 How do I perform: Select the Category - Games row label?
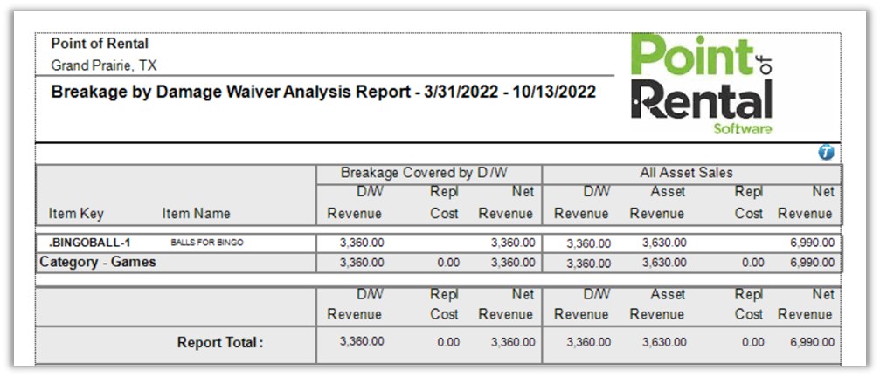(x=97, y=262)
